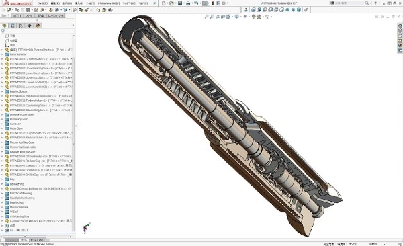Open the PhotoView 360 menu
This screenshot has height=246, width=403.
pyautogui.click(x=109, y=3)
